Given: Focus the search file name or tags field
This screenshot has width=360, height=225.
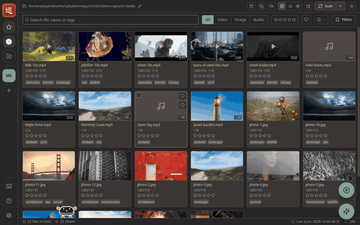Looking at the screenshot, I should pyautogui.click(x=110, y=20).
